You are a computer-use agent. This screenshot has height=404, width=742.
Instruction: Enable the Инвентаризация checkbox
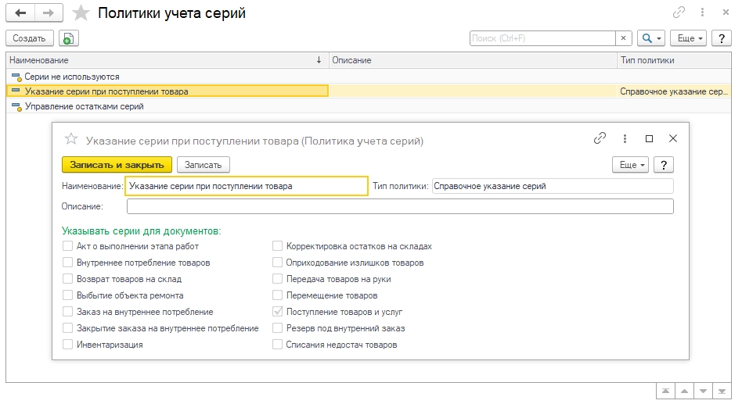point(68,344)
